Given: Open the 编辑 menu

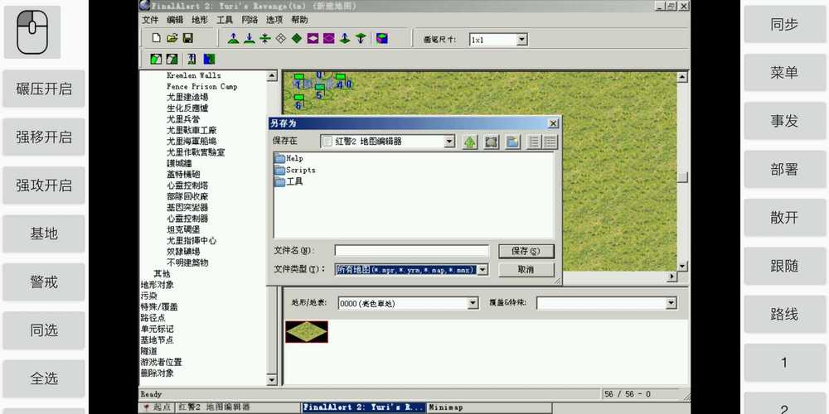Looking at the screenshot, I should [x=175, y=20].
